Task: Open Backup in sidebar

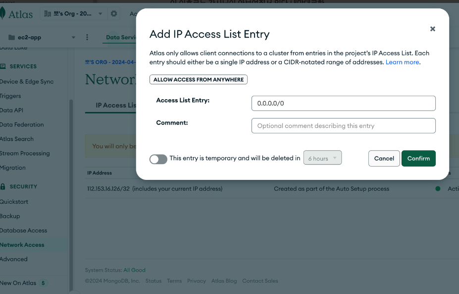Action: click(10, 216)
